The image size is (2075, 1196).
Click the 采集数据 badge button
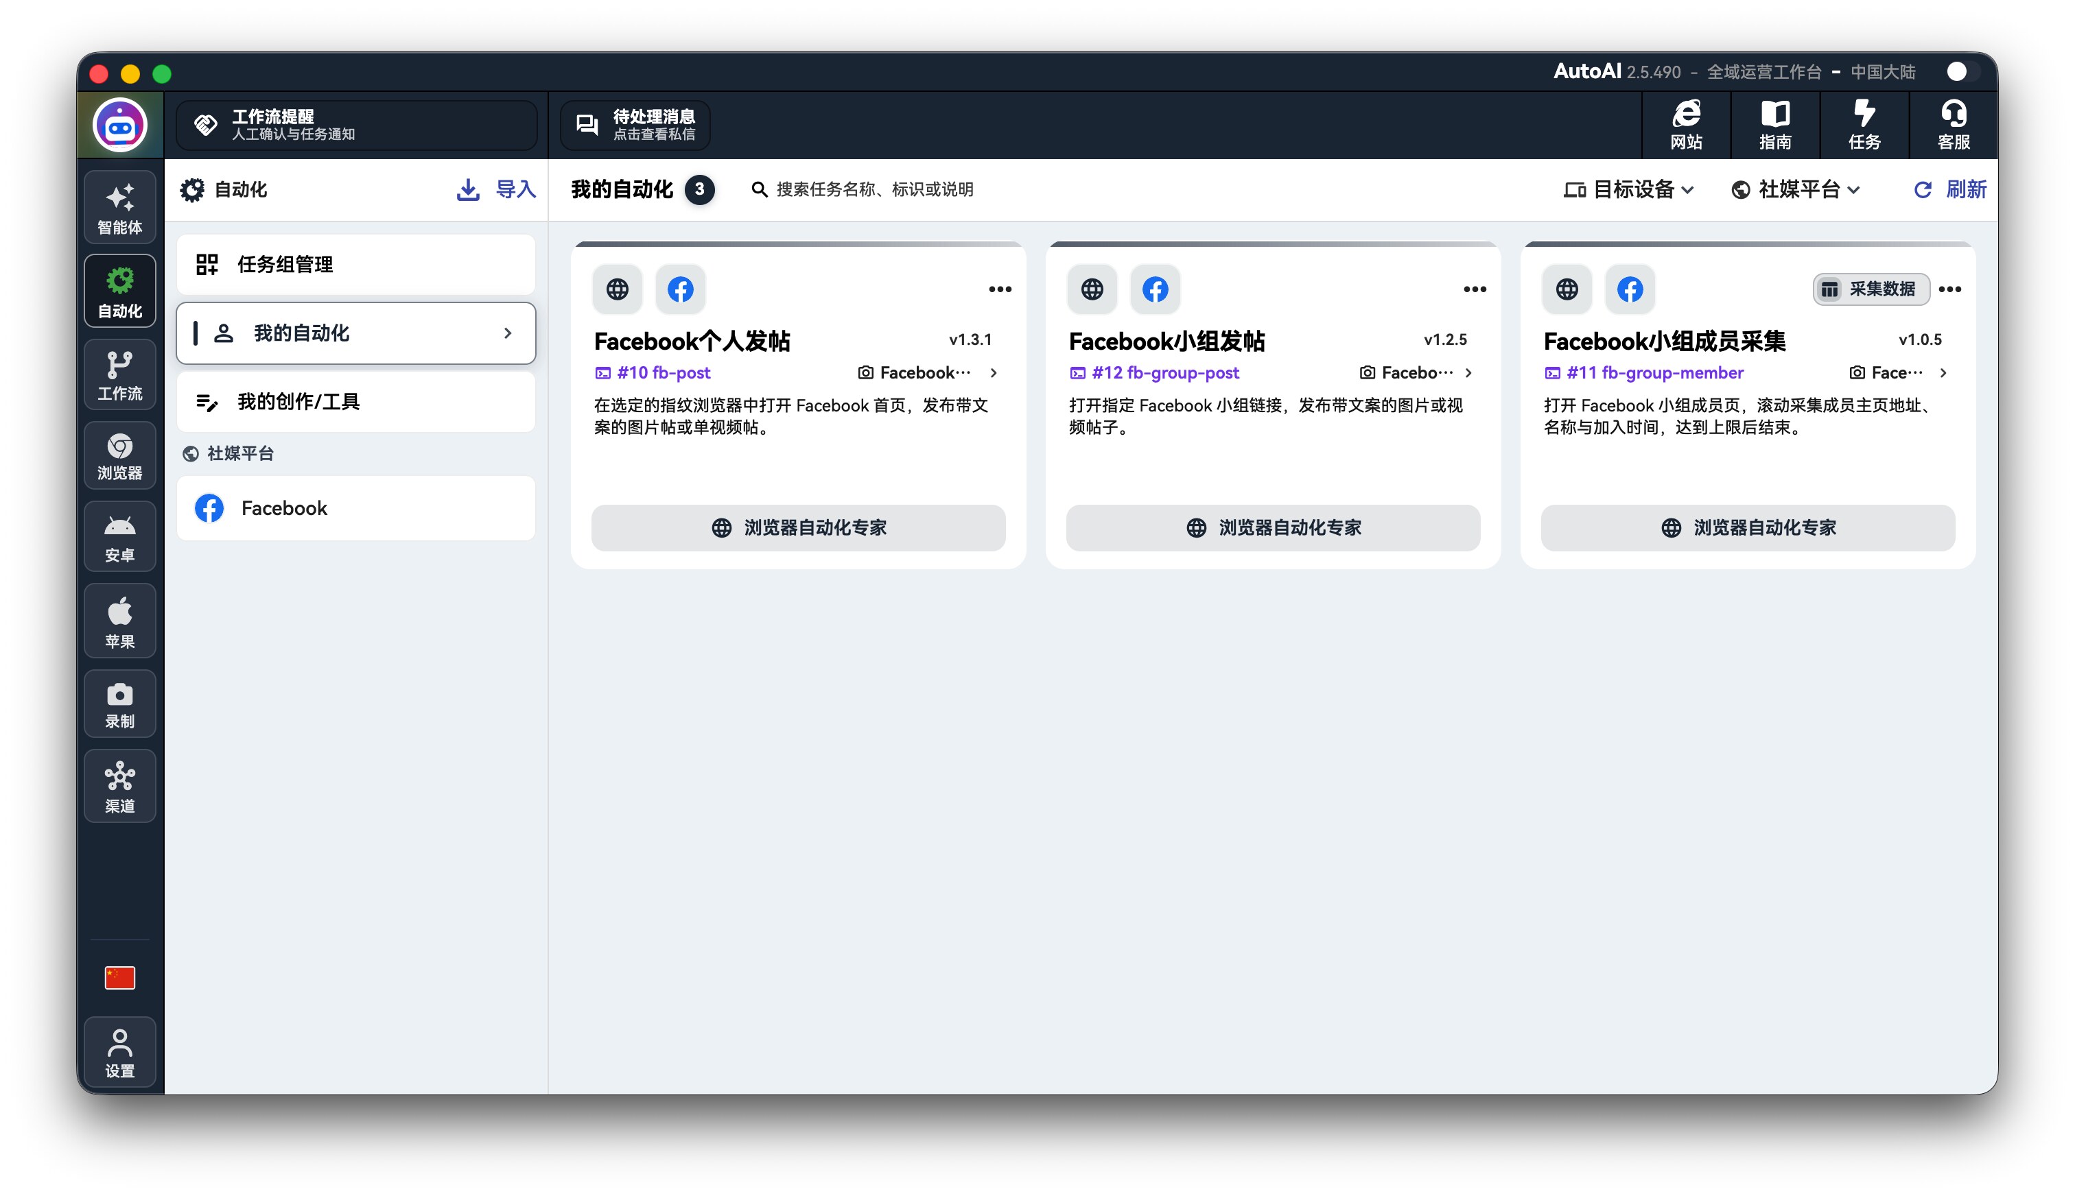[1871, 289]
